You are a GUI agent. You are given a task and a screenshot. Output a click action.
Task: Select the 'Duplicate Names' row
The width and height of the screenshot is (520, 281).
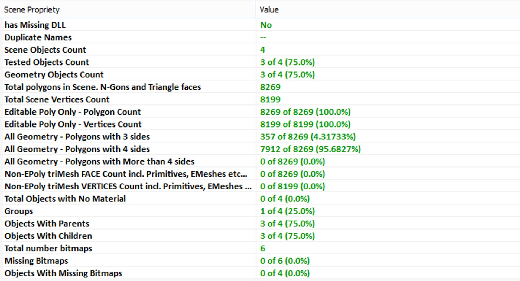(260, 37)
